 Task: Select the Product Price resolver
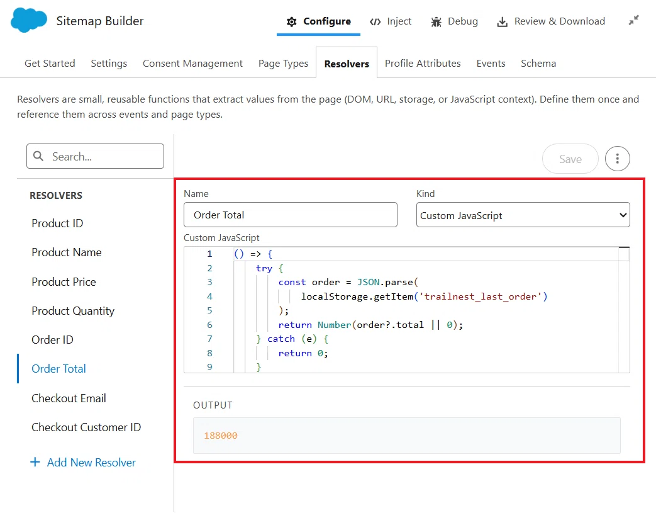tap(64, 282)
